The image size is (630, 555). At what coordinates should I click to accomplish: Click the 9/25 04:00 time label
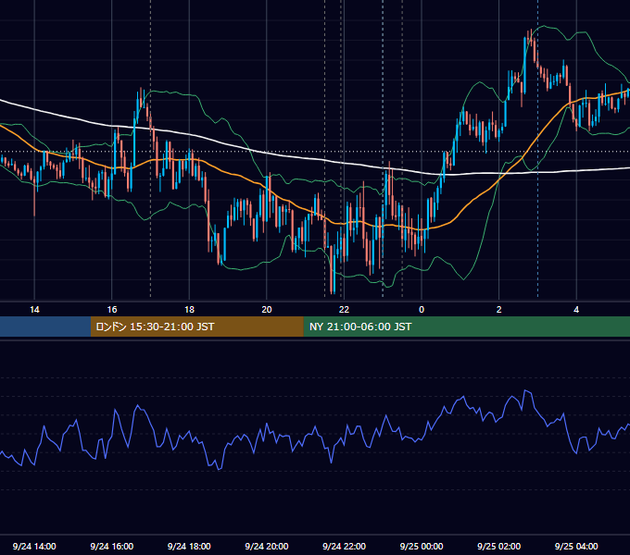coord(576,546)
